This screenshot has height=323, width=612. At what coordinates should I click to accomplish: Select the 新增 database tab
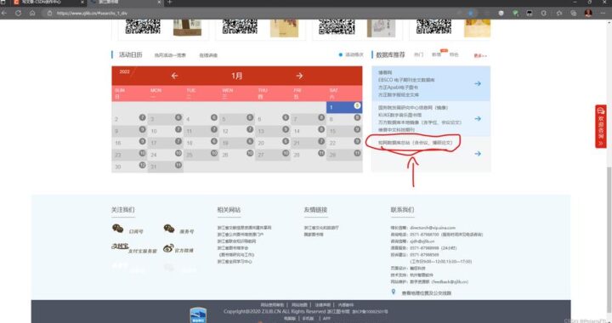pos(436,54)
